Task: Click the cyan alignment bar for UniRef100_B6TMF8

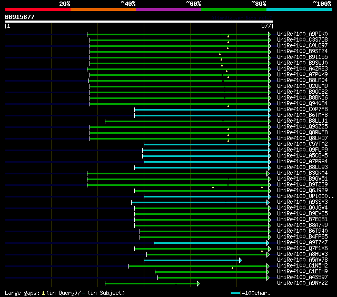Action: coord(202,116)
